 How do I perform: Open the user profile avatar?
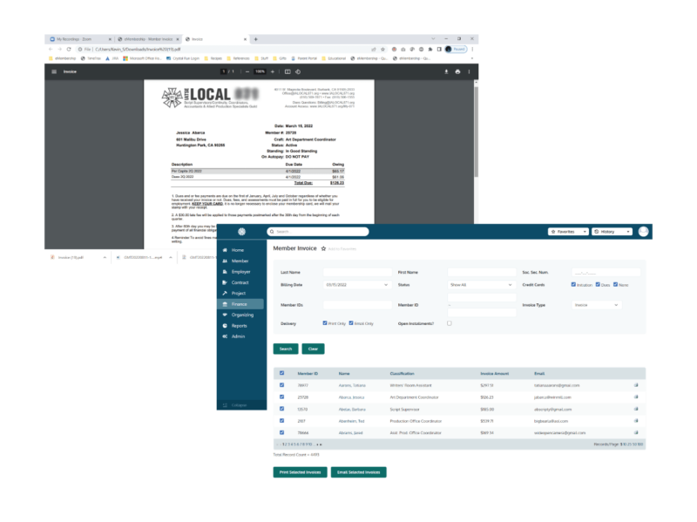(644, 231)
